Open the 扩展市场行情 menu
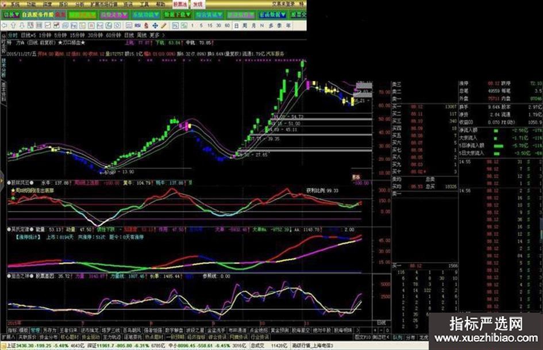Screen dimensions: 543x350 click(x=104, y=5)
